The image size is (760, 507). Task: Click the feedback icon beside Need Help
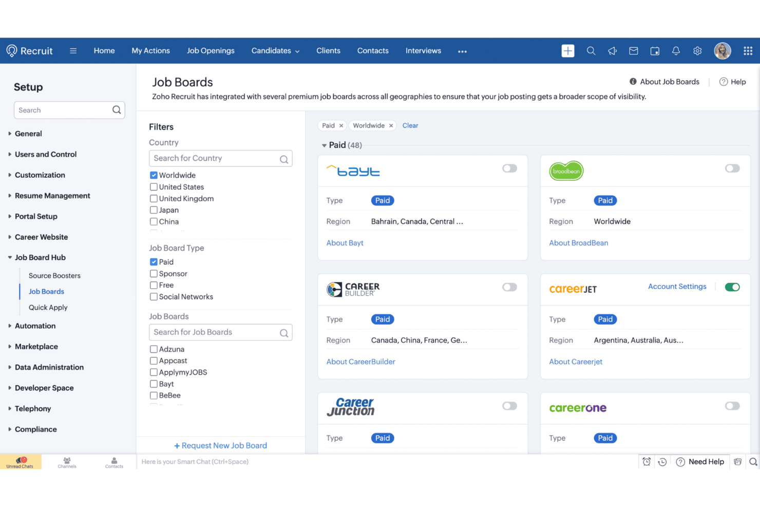tap(737, 462)
